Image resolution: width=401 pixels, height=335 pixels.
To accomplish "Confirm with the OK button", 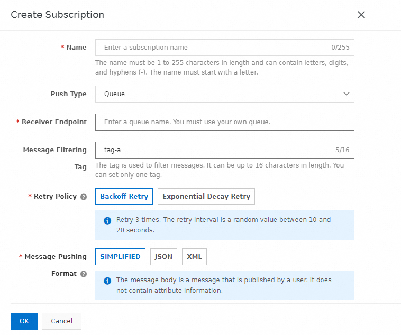I will tap(24, 321).
